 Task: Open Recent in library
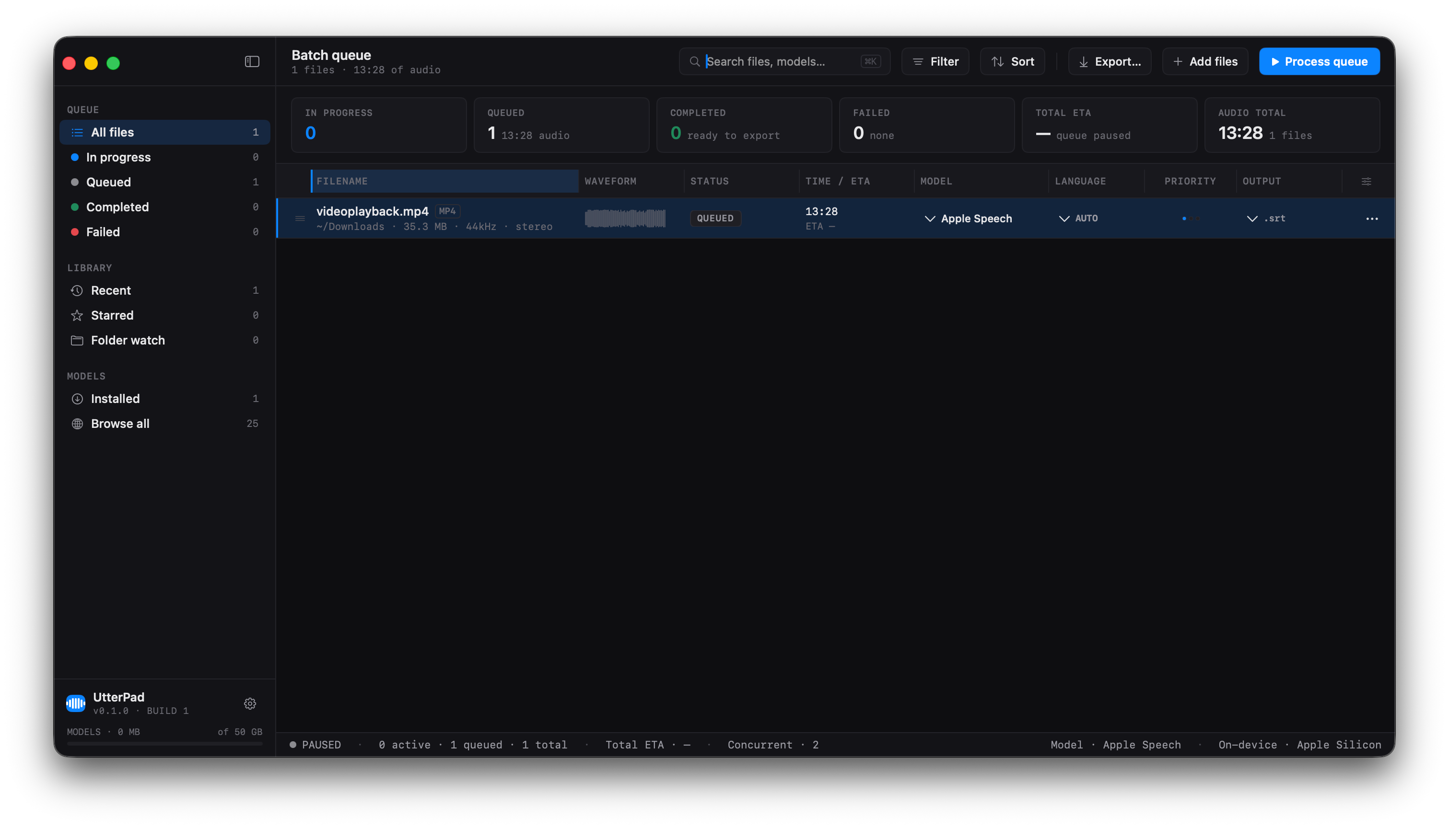[164, 290]
